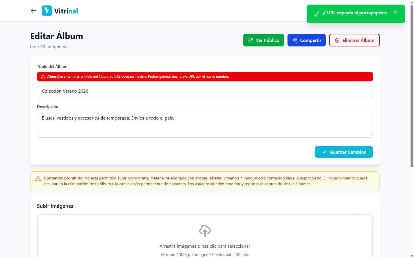Click 'Máximo 10MB por imagen' hint text
This screenshot has height=258, width=414.
[x=185, y=255]
